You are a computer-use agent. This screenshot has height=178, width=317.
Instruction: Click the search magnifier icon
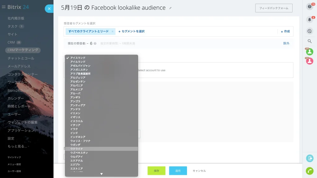310,41
